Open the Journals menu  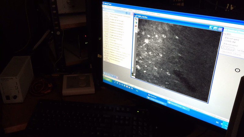(145, 12)
